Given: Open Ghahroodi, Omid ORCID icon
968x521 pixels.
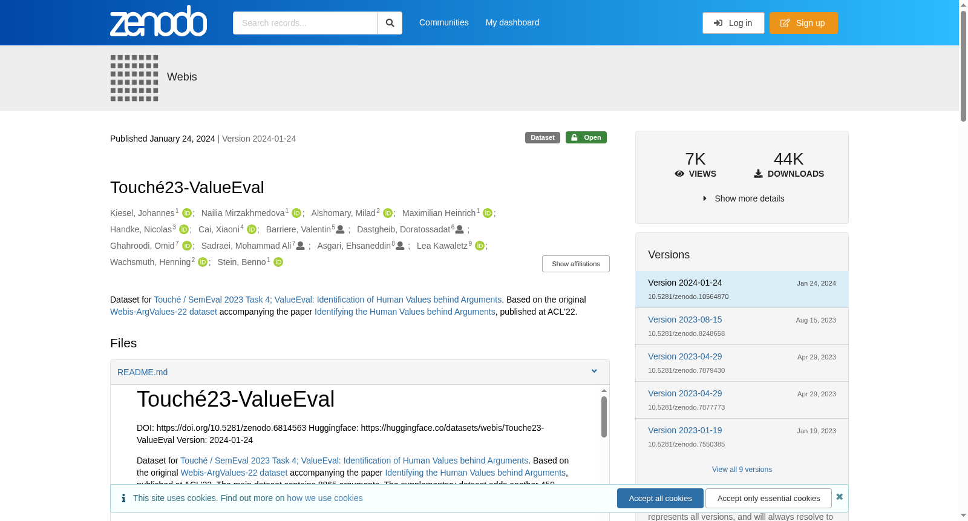Looking at the screenshot, I should [x=187, y=246].
